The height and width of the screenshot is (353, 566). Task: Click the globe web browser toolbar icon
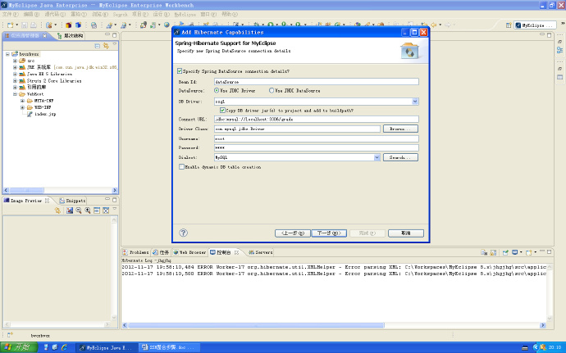coord(167,25)
